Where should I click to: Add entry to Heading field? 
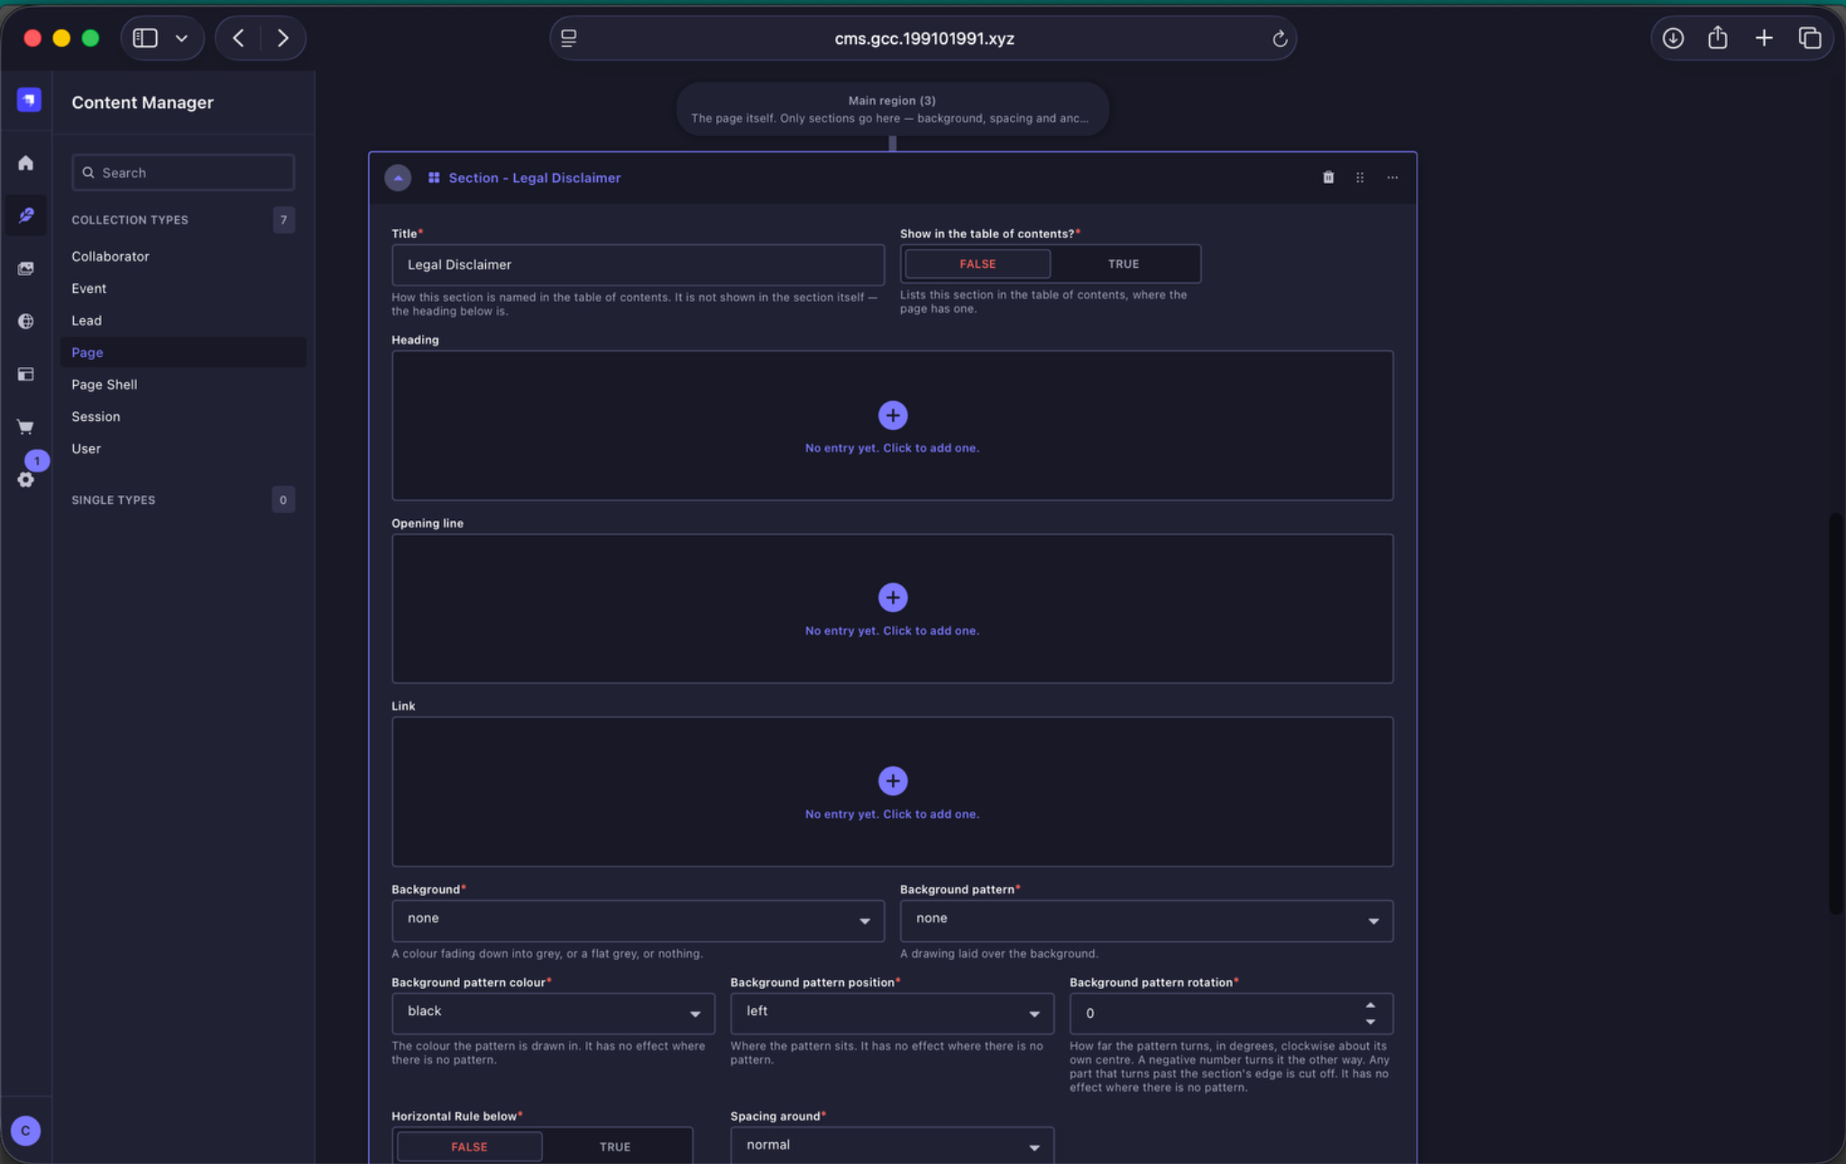(x=892, y=416)
